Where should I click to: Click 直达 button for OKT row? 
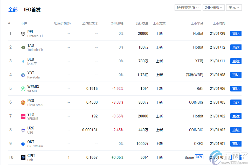point(236,144)
